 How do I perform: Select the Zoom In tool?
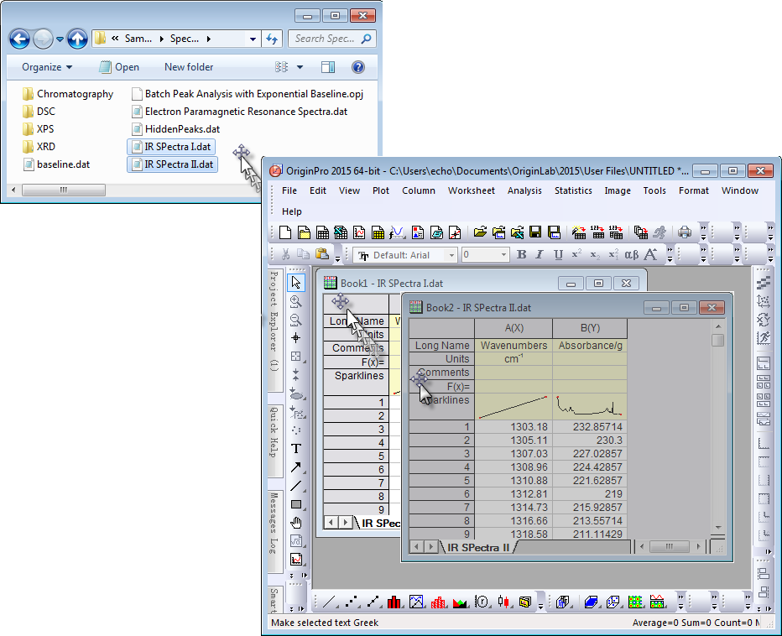[296, 301]
